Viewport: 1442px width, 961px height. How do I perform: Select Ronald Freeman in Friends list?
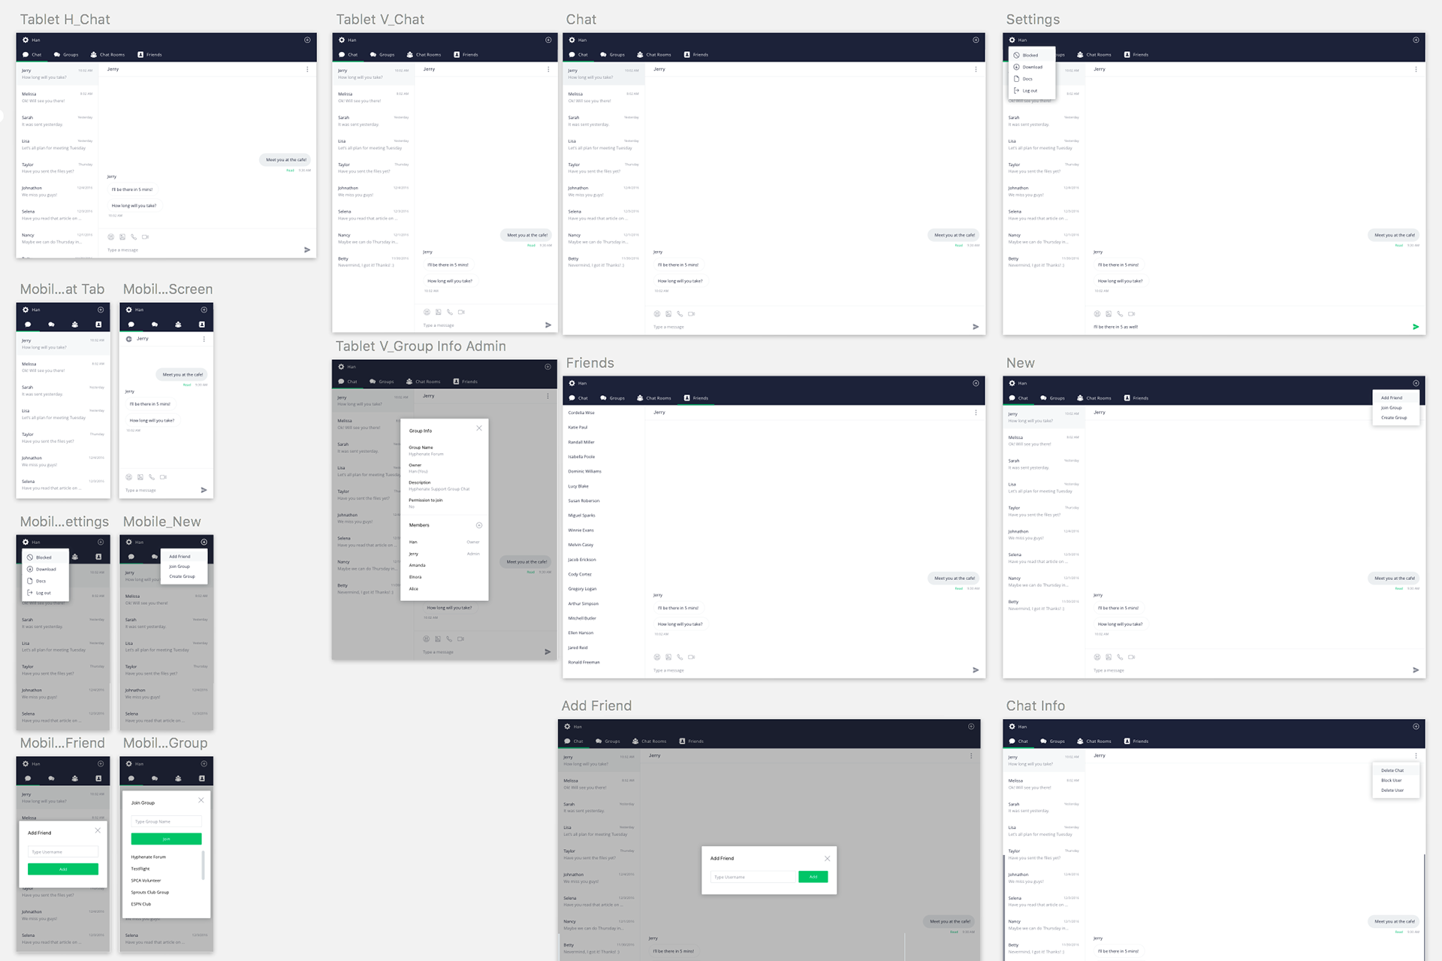point(584,663)
